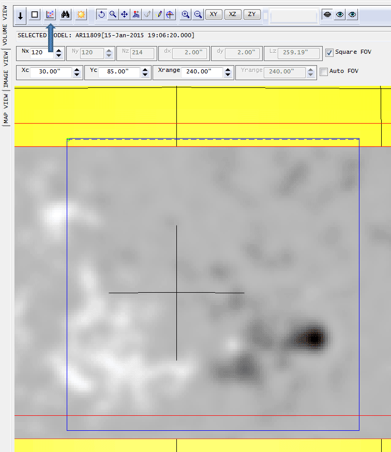Click the square box toolbar icon

[35, 14]
